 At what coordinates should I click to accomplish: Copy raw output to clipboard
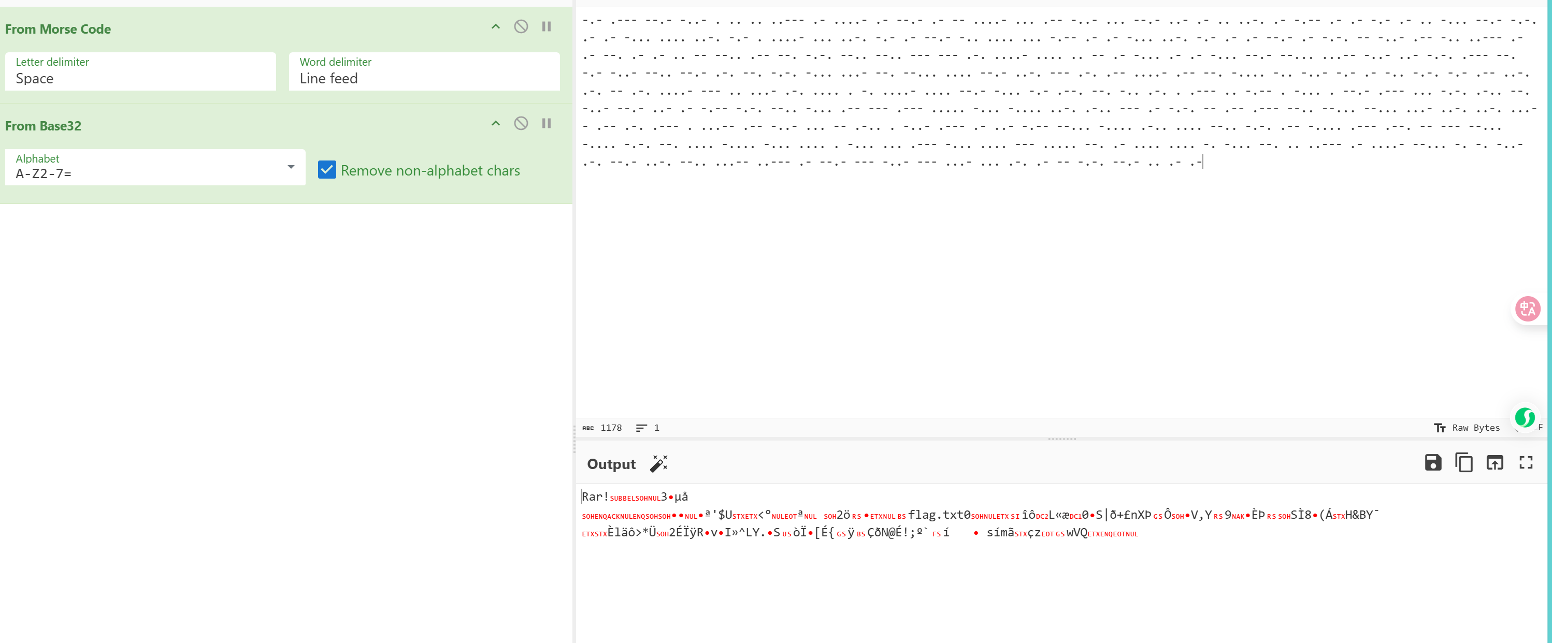[x=1463, y=462]
